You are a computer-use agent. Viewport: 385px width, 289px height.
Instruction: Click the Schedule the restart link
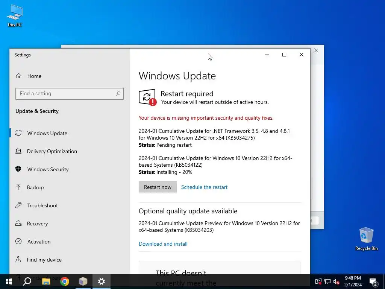pyautogui.click(x=204, y=187)
